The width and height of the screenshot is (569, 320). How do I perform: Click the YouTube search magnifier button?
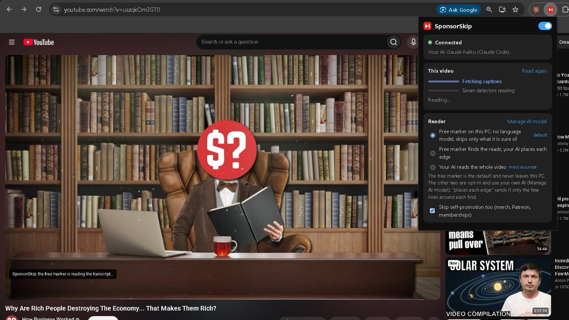coord(393,42)
